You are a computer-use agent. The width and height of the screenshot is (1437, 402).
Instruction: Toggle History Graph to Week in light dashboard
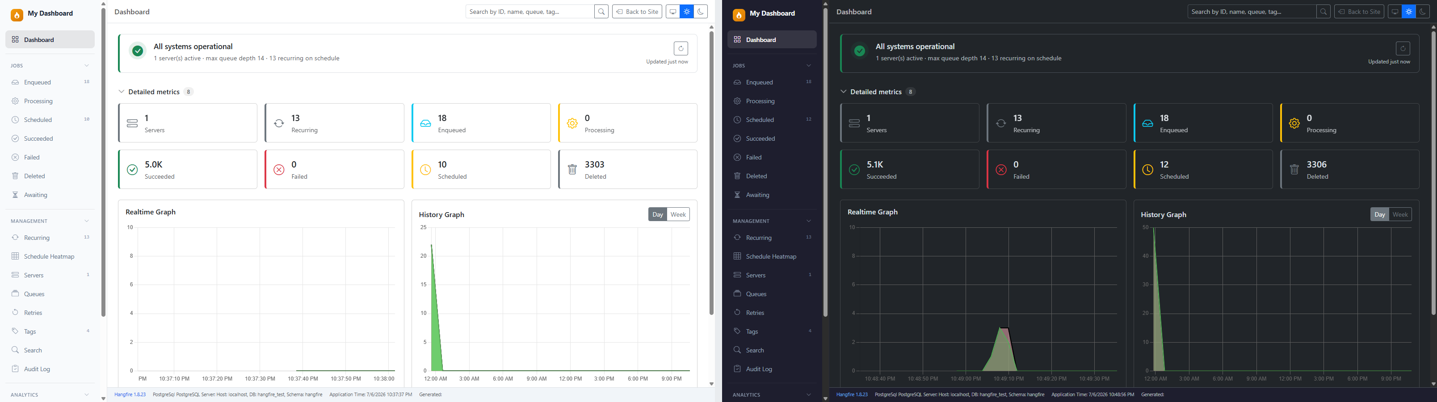click(x=678, y=215)
